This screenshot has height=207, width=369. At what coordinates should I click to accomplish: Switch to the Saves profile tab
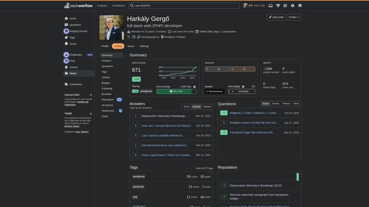[x=131, y=46]
